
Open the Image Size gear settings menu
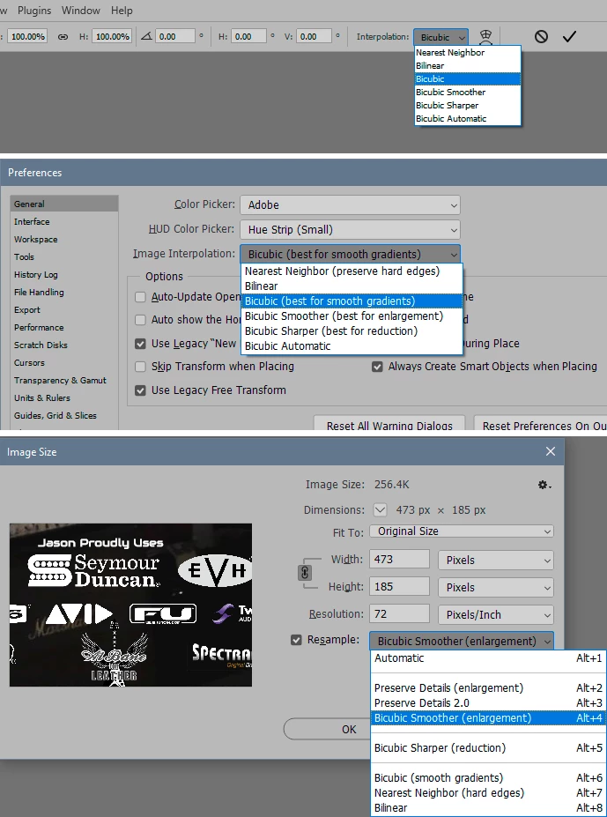click(544, 485)
